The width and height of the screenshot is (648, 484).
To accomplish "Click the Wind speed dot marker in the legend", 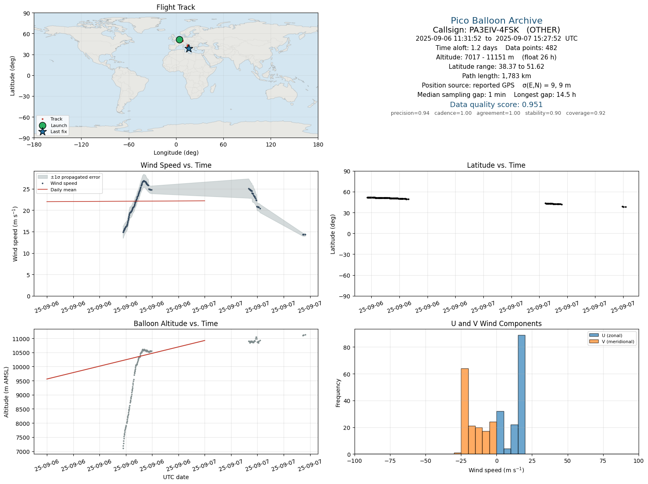I will [x=42, y=184].
